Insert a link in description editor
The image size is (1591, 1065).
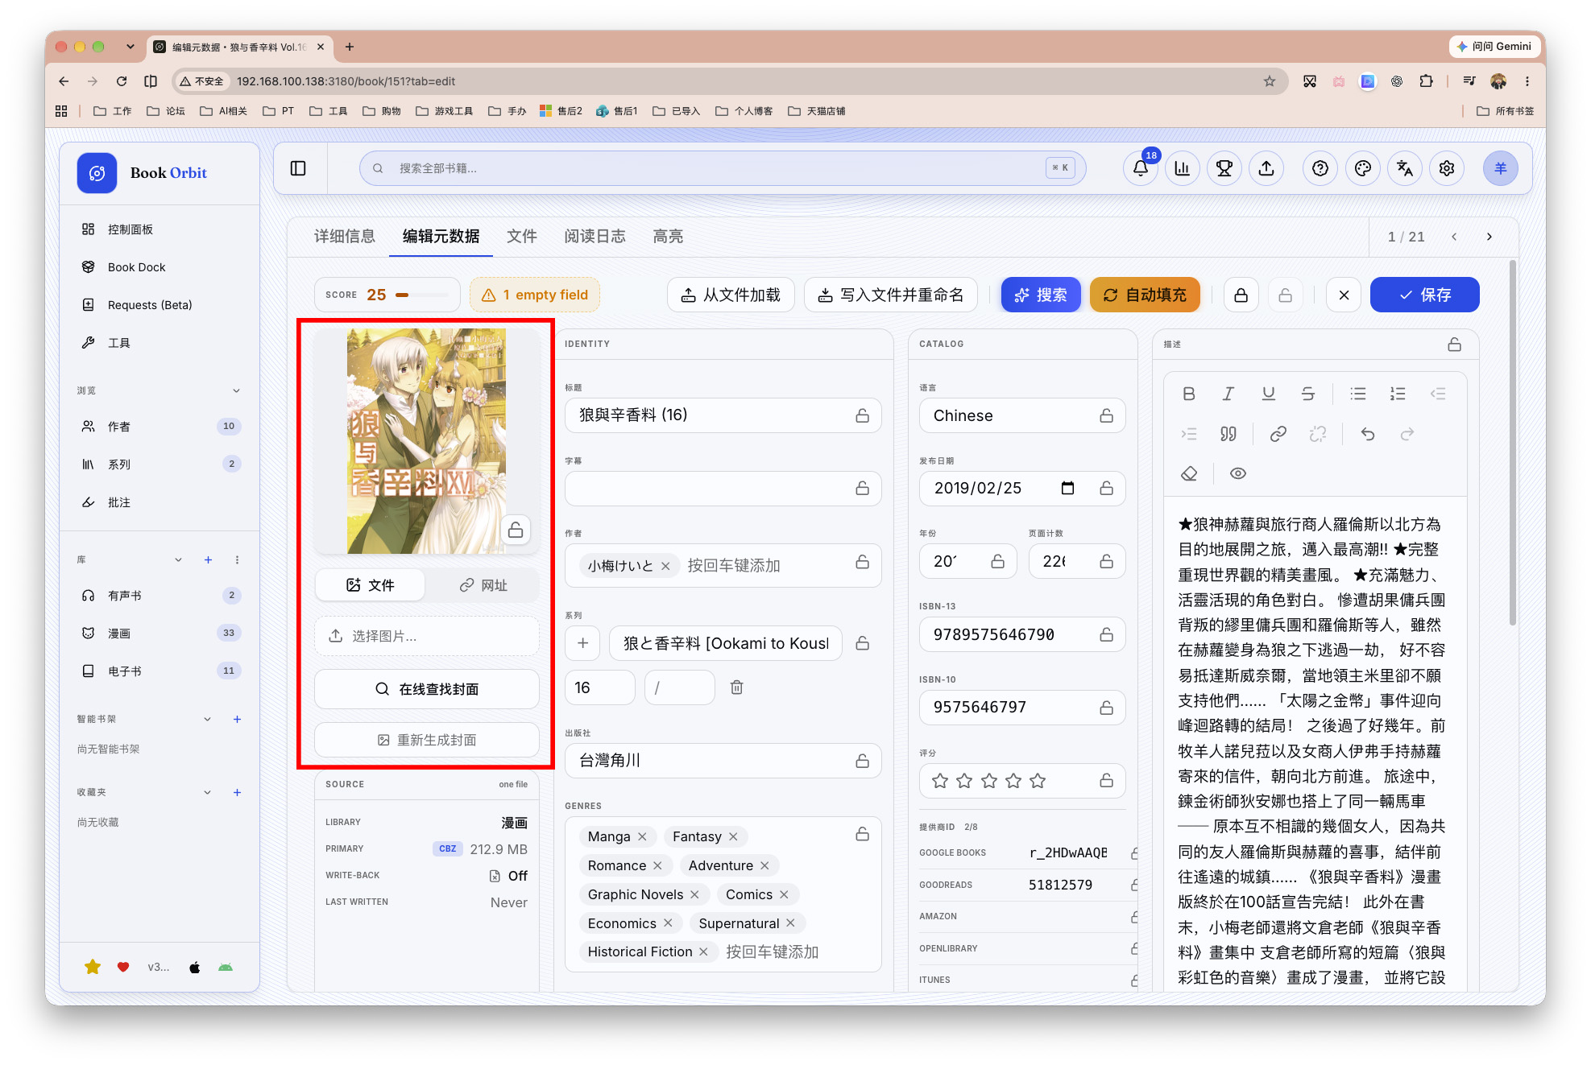point(1278,434)
